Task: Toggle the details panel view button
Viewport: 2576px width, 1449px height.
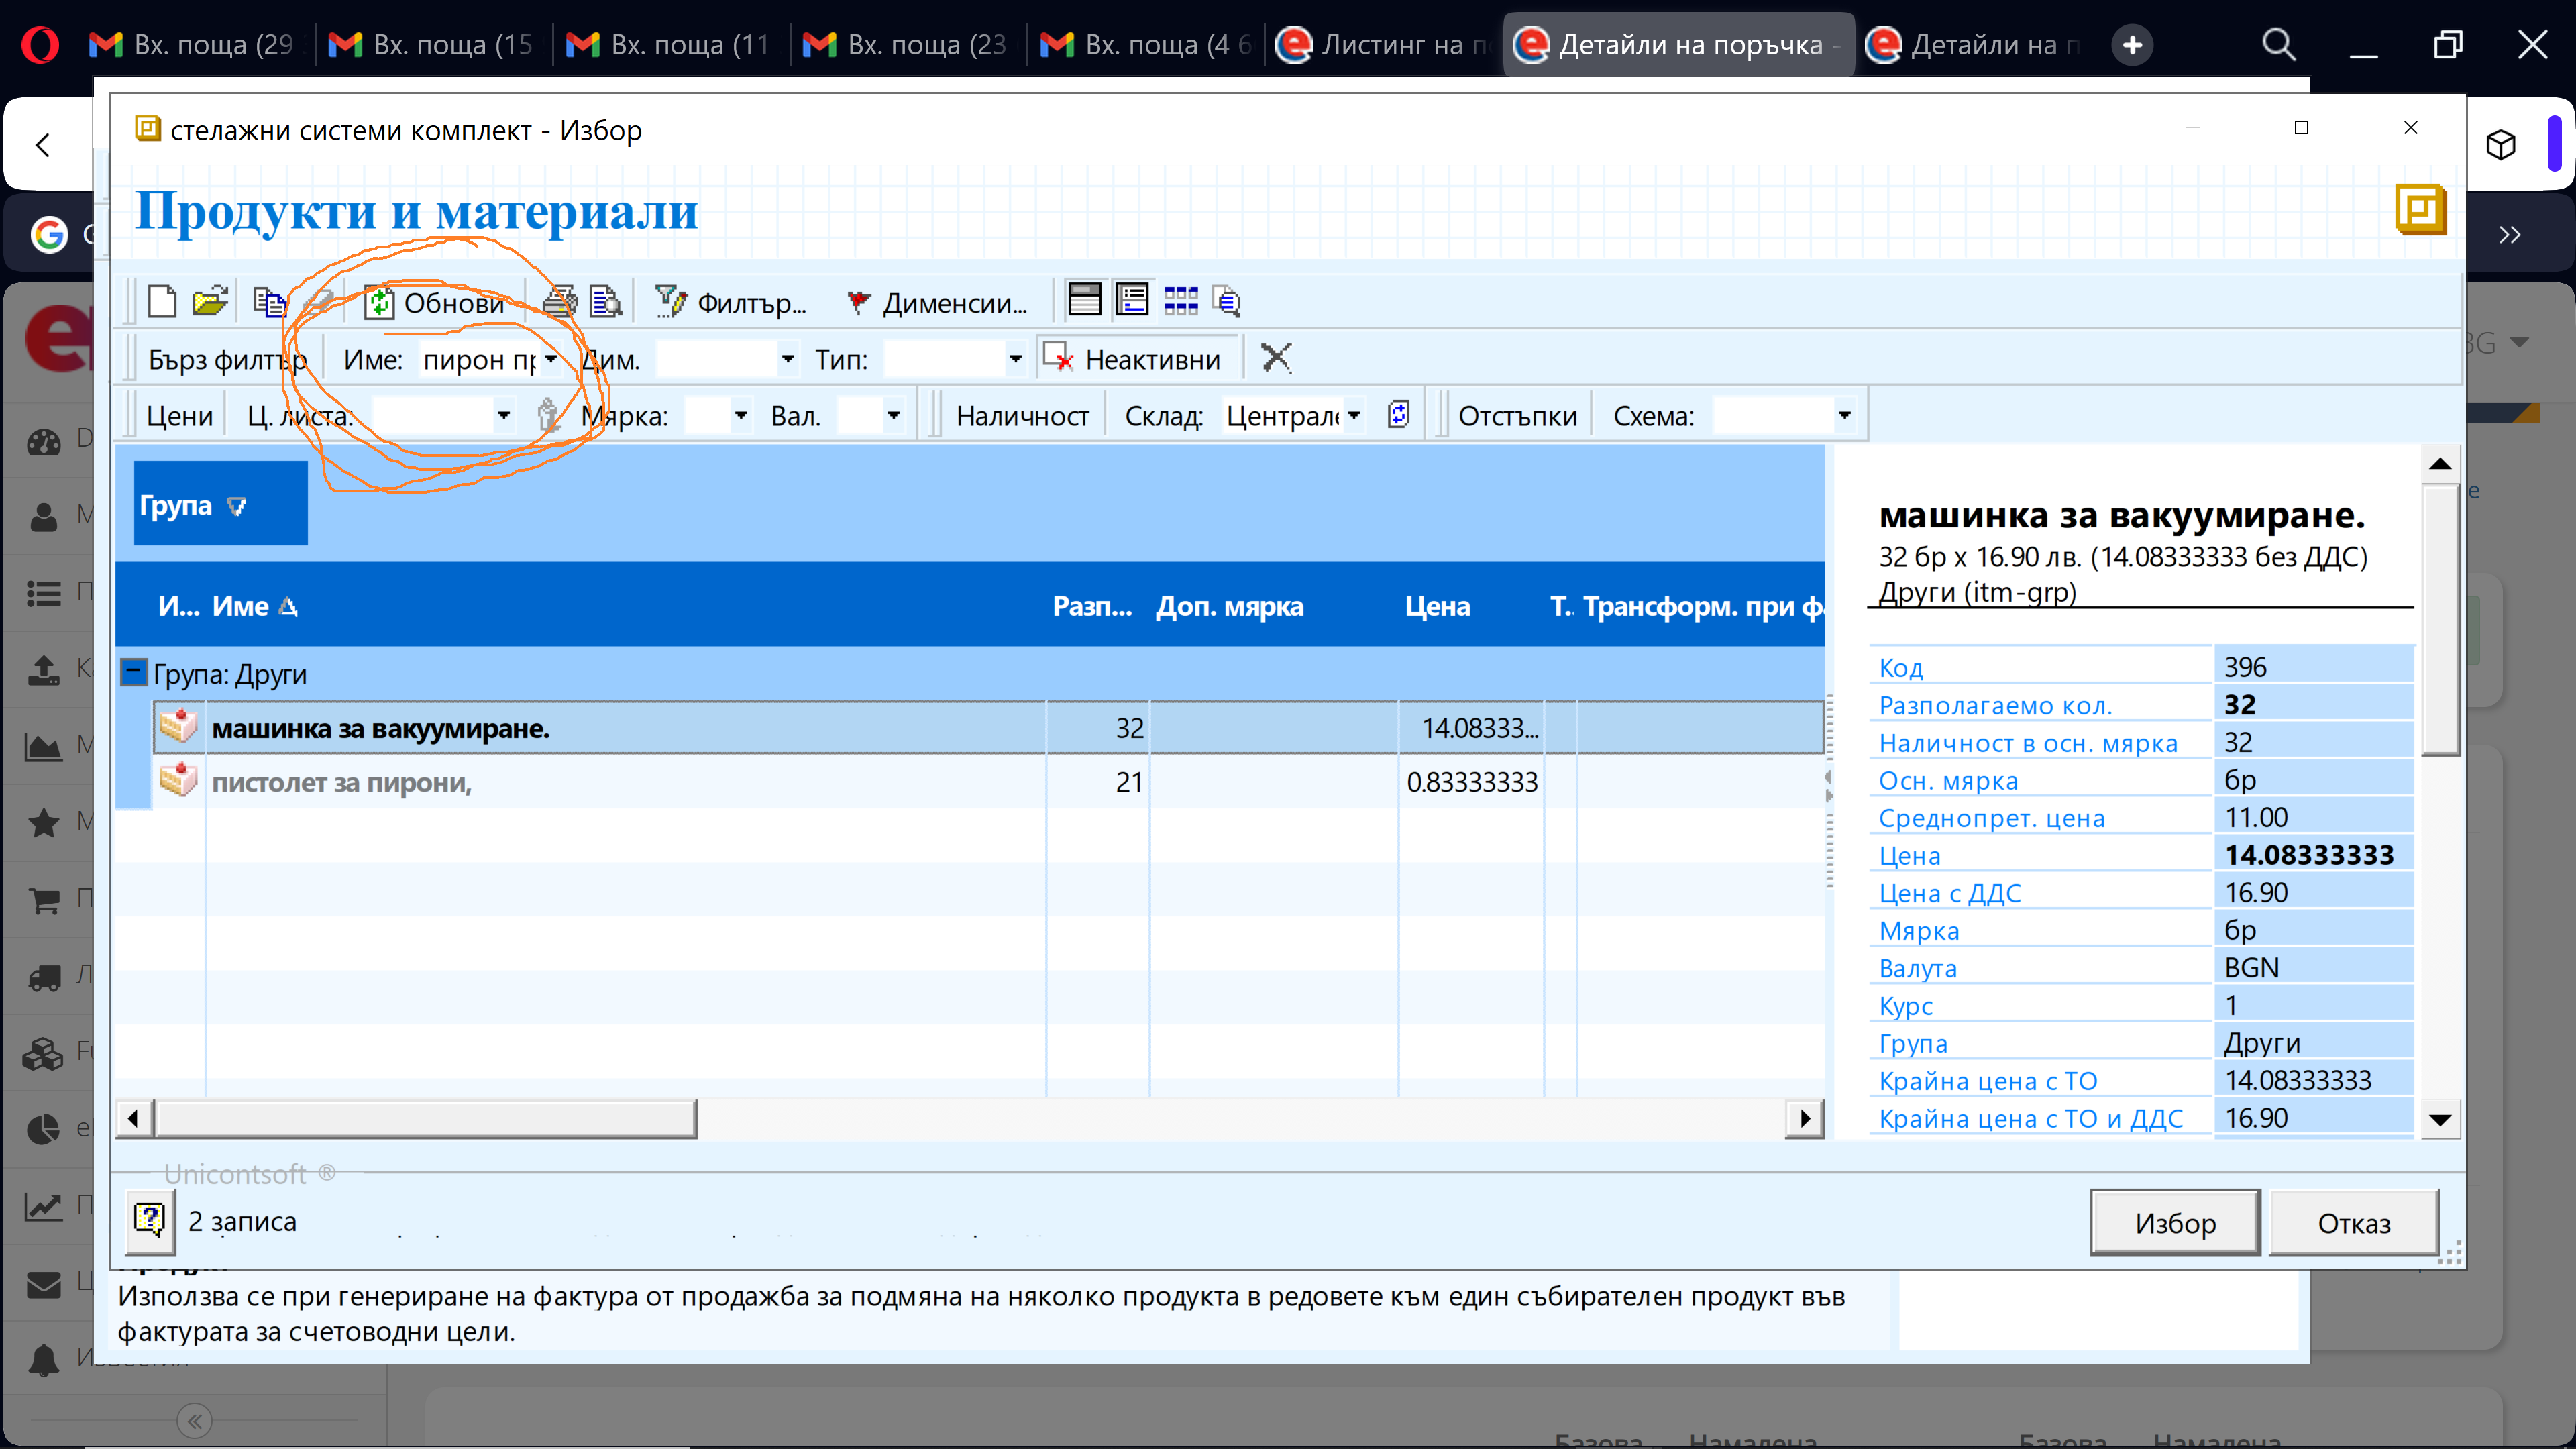Action: pos(1133,299)
